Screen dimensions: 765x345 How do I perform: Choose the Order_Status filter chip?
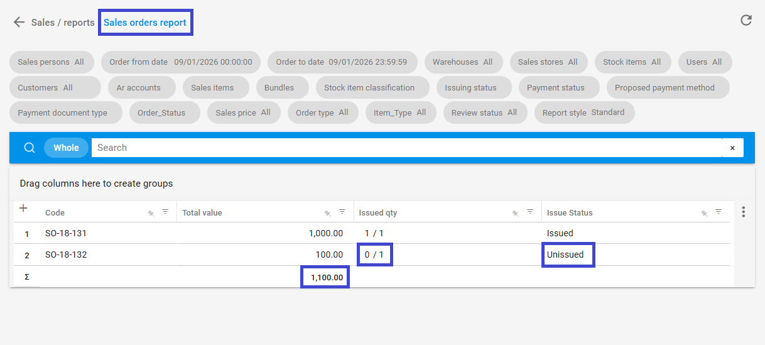[x=165, y=112]
